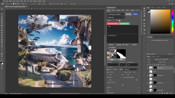The image size is (175, 98).
Task: Click the red Generate Inpaint button
Action: click(x=113, y=24)
